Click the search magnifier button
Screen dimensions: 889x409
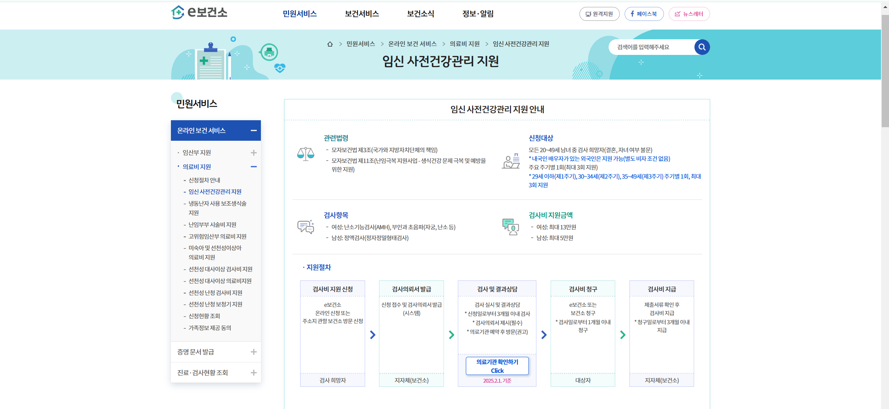coord(702,47)
